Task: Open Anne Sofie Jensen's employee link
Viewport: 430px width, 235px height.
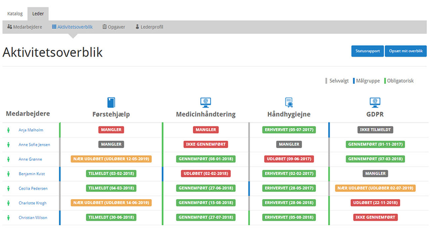Action: 34,145
